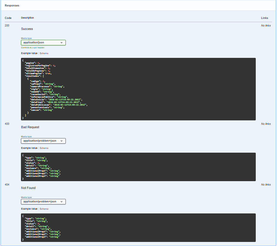Click Media type label above application/json

[x=26, y=38]
